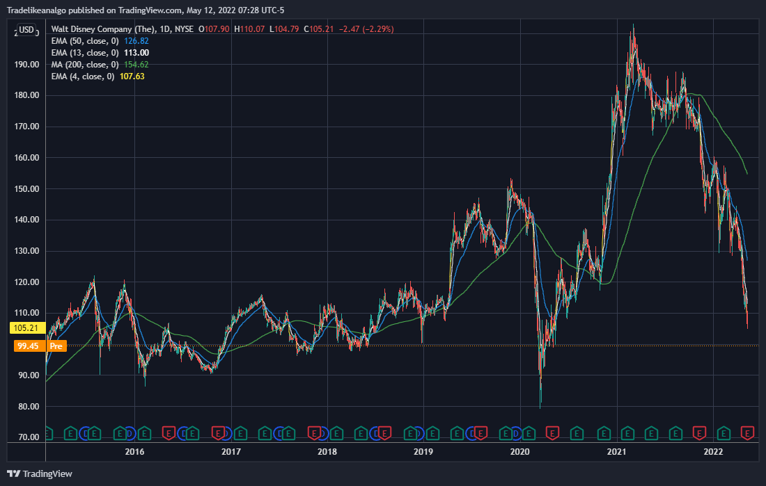Open the green earnings marker in early 2020

[529, 433]
